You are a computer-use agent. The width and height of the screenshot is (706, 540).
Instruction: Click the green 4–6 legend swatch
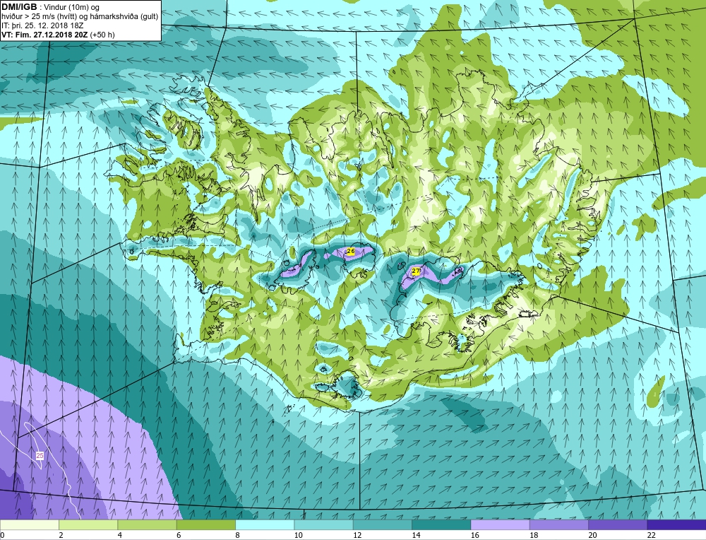(x=148, y=525)
